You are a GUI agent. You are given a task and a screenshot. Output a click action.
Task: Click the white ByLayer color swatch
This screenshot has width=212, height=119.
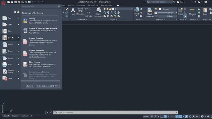coord(160,9)
